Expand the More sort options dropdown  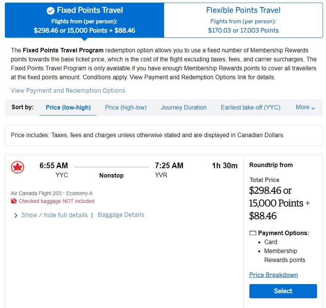305,107
